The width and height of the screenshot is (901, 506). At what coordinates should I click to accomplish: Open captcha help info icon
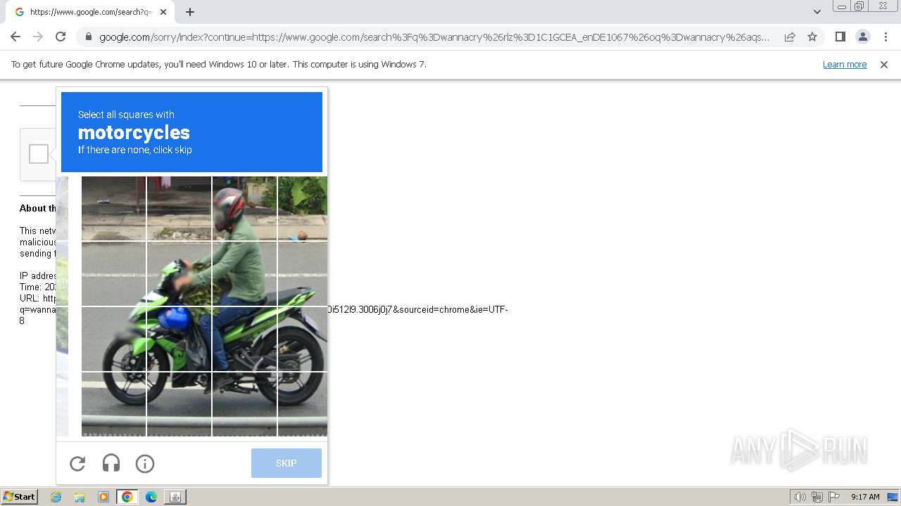[145, 463]
